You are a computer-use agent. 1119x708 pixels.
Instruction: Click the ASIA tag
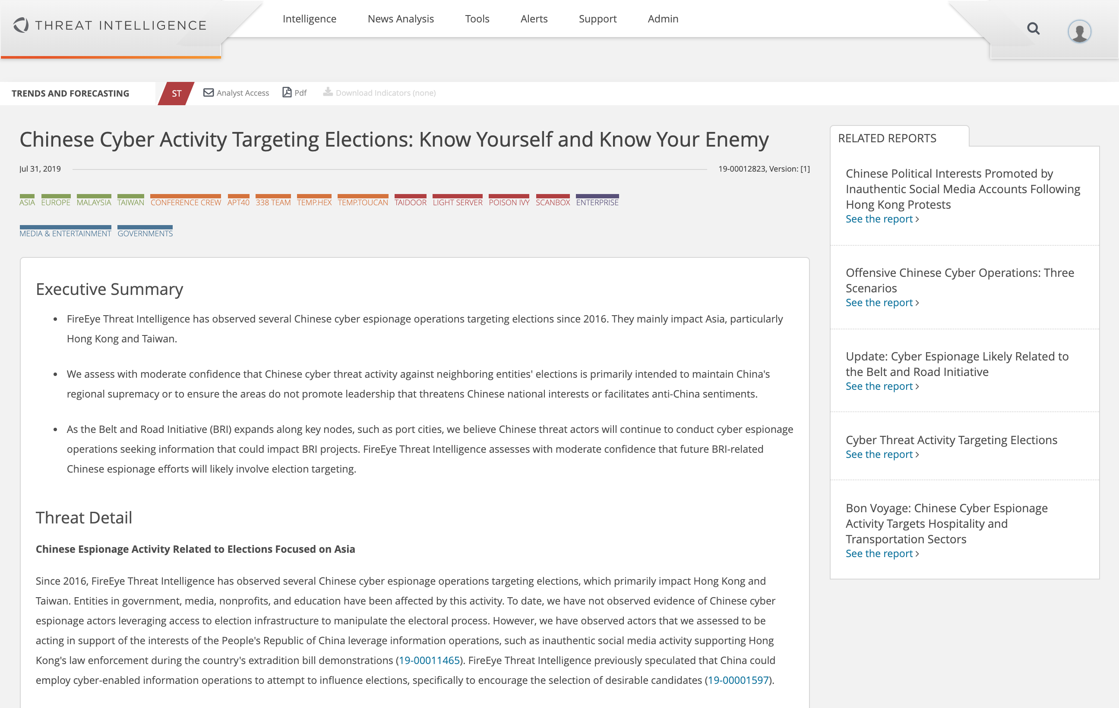pos(27,200)
